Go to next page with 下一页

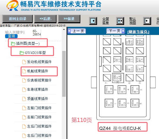(115, 31)
